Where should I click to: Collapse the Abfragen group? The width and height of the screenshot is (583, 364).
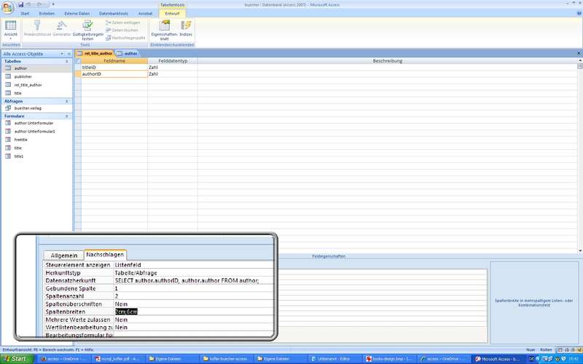pyautogui.click(x=69, y=101)
